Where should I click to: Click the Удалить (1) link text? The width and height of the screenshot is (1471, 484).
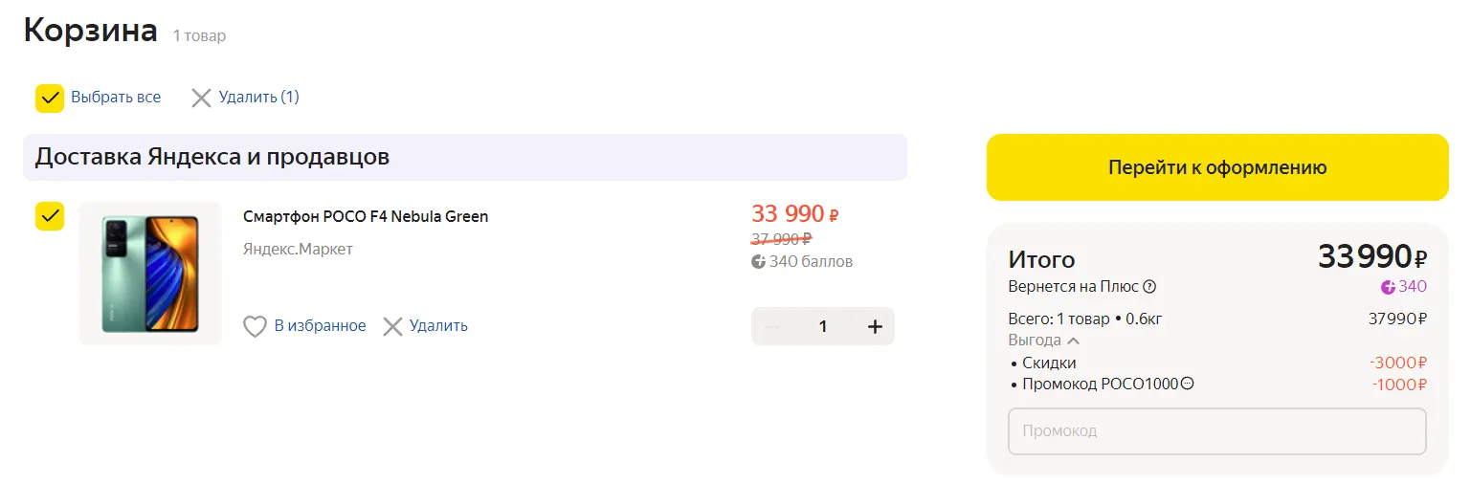(258, 98)
